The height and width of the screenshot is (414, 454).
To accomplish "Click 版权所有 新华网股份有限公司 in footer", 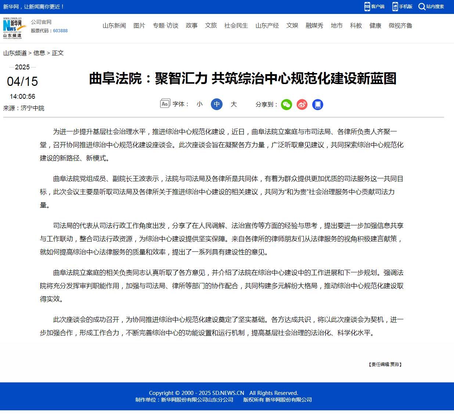I will 277,400.
